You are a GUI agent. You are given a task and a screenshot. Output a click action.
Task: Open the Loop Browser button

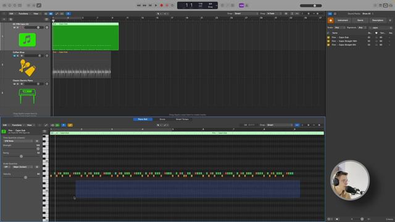[385, 6]
